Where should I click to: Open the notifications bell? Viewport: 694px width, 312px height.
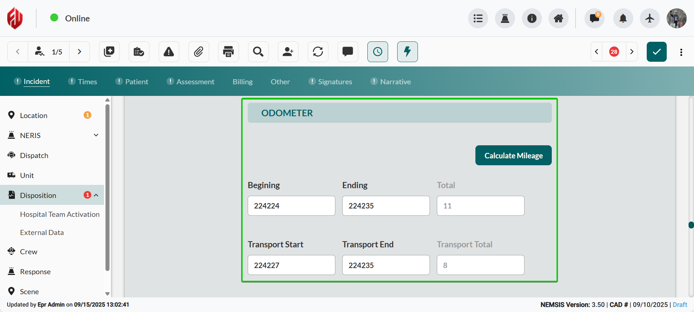pyautogui.click(x=623, y=19)
